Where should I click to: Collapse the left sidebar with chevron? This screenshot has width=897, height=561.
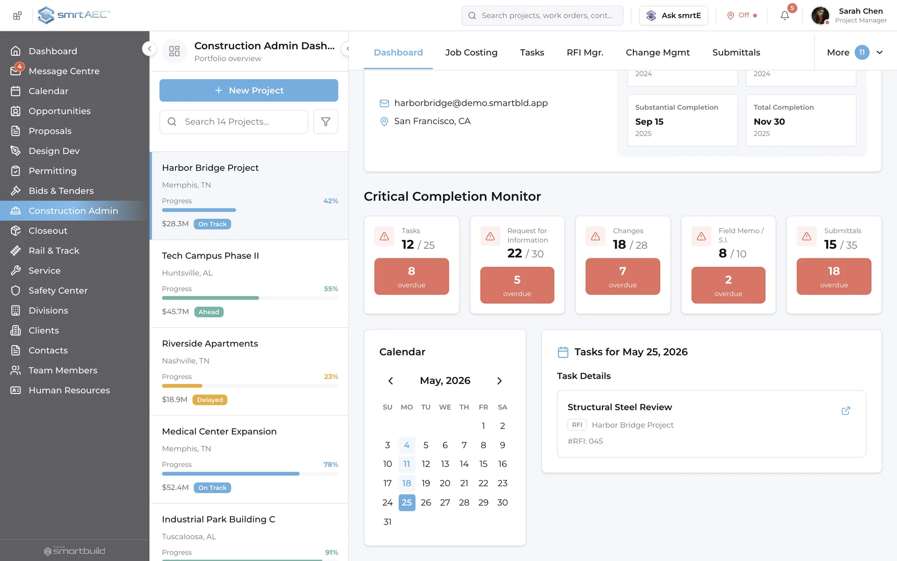(x=149, y=48)
